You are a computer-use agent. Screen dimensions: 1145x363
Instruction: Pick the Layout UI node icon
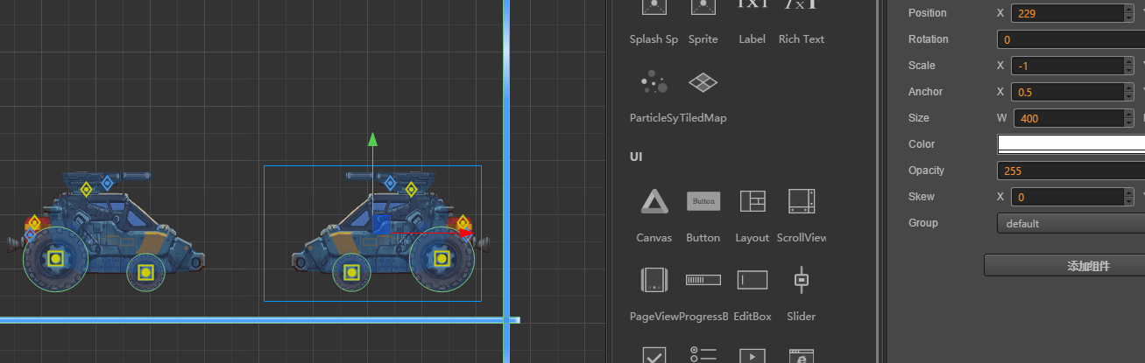(x=753, y=201)
